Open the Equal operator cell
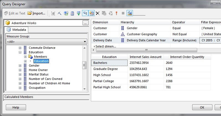Screen dimensions: 221x116 coord(185,28)
